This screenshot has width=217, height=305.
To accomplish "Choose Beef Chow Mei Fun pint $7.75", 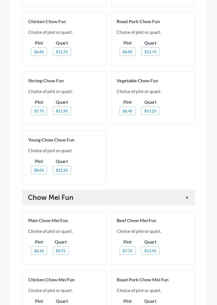I will tap(127, 251).
